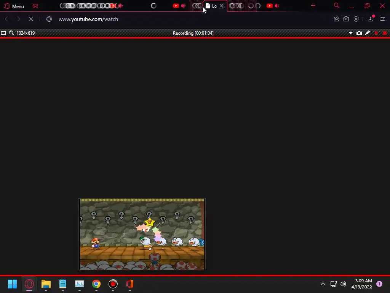Open Microsoft Office from taskbar
This screenshot has height=293, width=390.
tap(130, 284)
